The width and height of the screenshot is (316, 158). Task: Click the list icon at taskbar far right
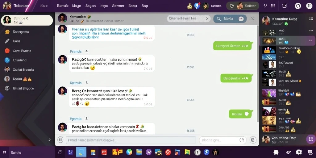click(310, 152)
